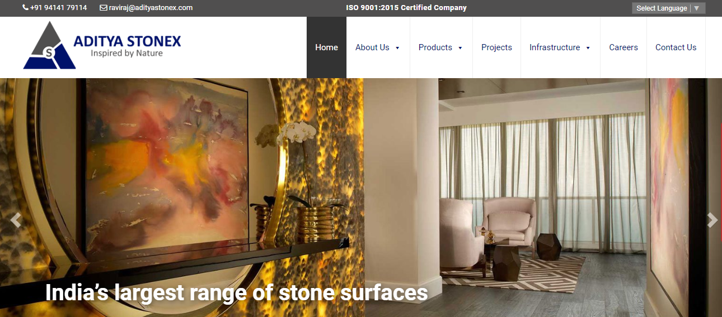
Task: Click the Aditya Stonex triangle logo
Action: (49, 45)
